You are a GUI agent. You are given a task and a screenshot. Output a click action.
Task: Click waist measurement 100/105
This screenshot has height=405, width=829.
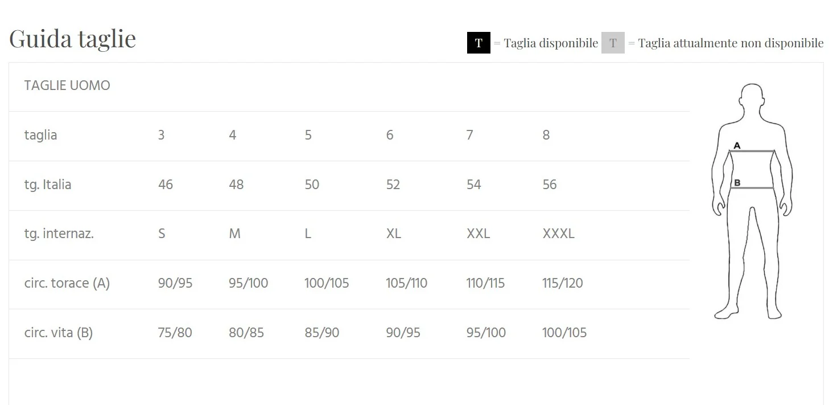[x=564, y=333]
